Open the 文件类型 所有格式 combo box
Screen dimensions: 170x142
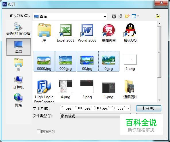pyautogui.click(x=95, y=116)
